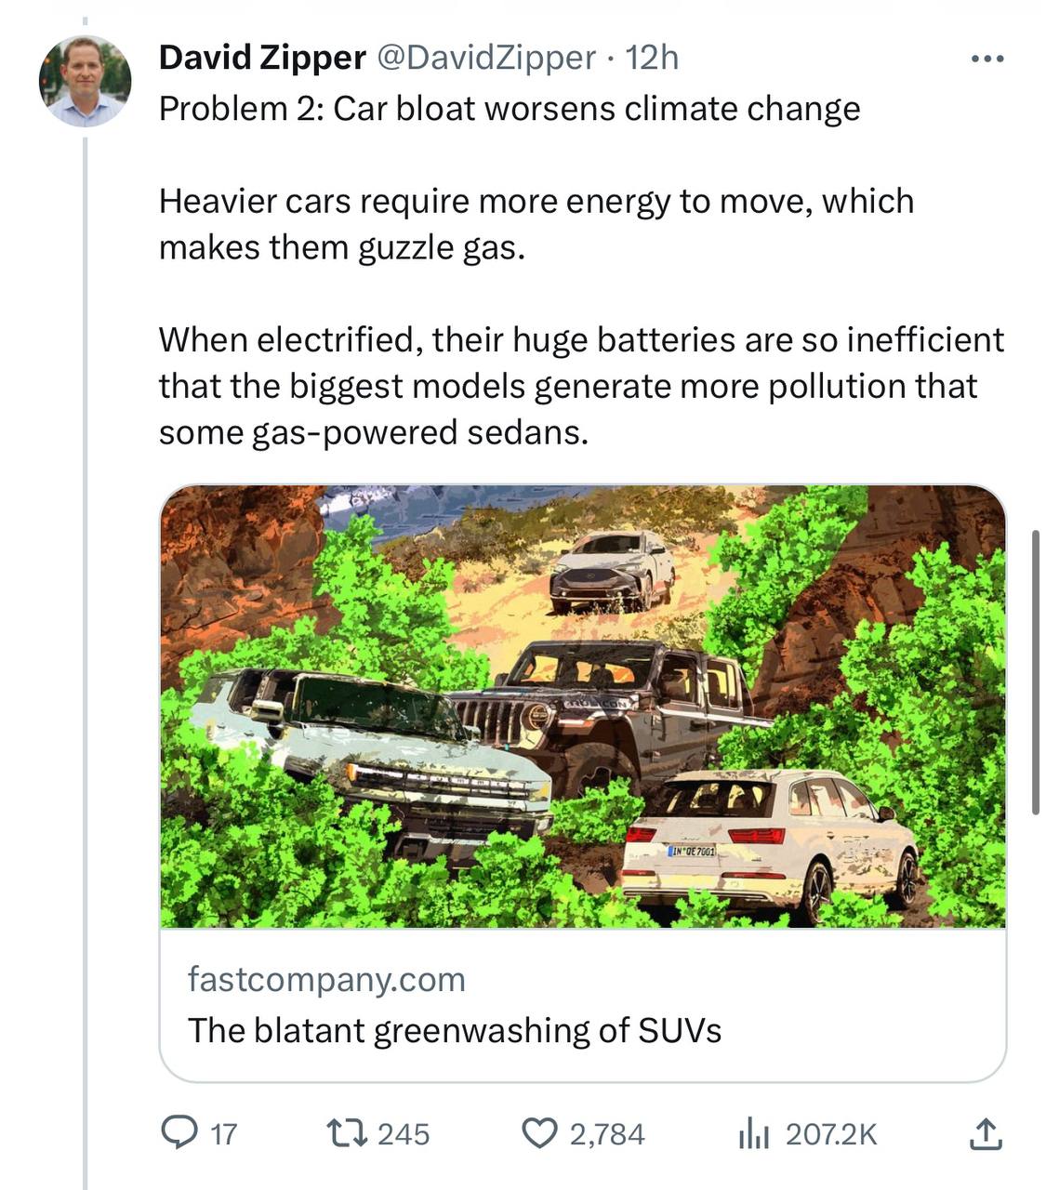Tap the share upload icon
This screenshot has width=1046, height=1190.
985,1133
